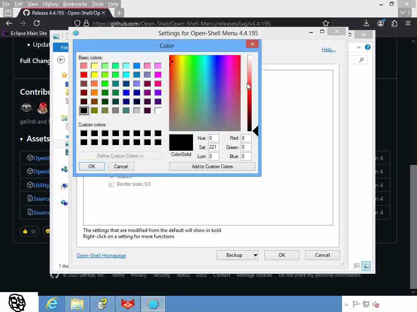Close the Color dialog
Viewport: 417px width, 312px height.
click(x=252, y=44)
